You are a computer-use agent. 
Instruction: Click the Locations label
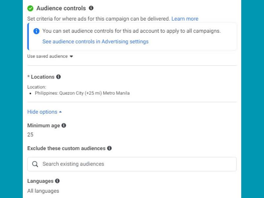coord(43,77)
